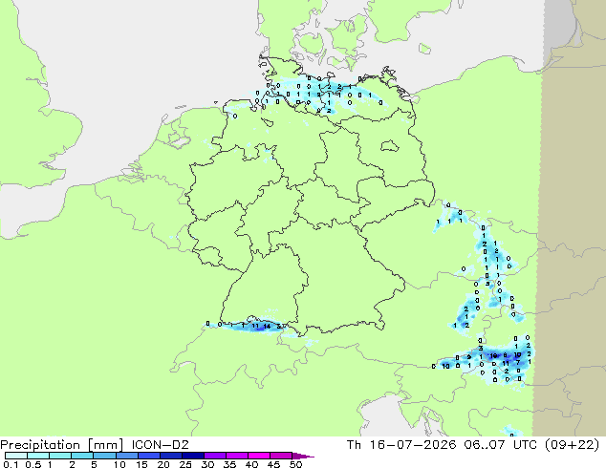Select the 2–5 mm legend color box
This screenshot has height=468, width=606.
tap(82, 456)
